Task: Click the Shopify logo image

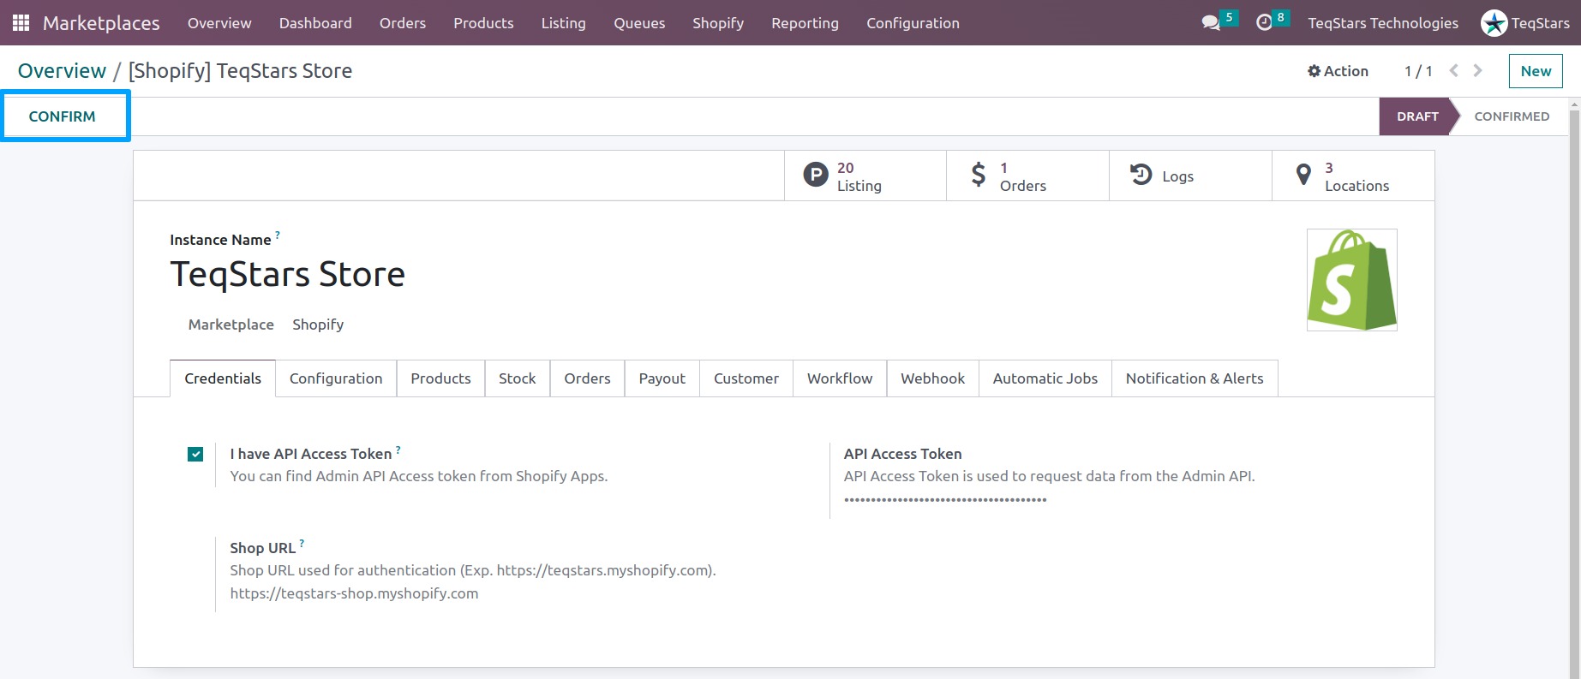Action: 1352,280
